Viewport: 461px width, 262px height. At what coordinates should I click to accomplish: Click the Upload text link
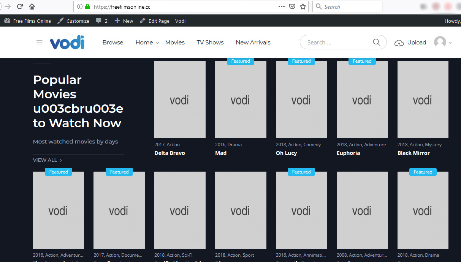tap(417, 43)
